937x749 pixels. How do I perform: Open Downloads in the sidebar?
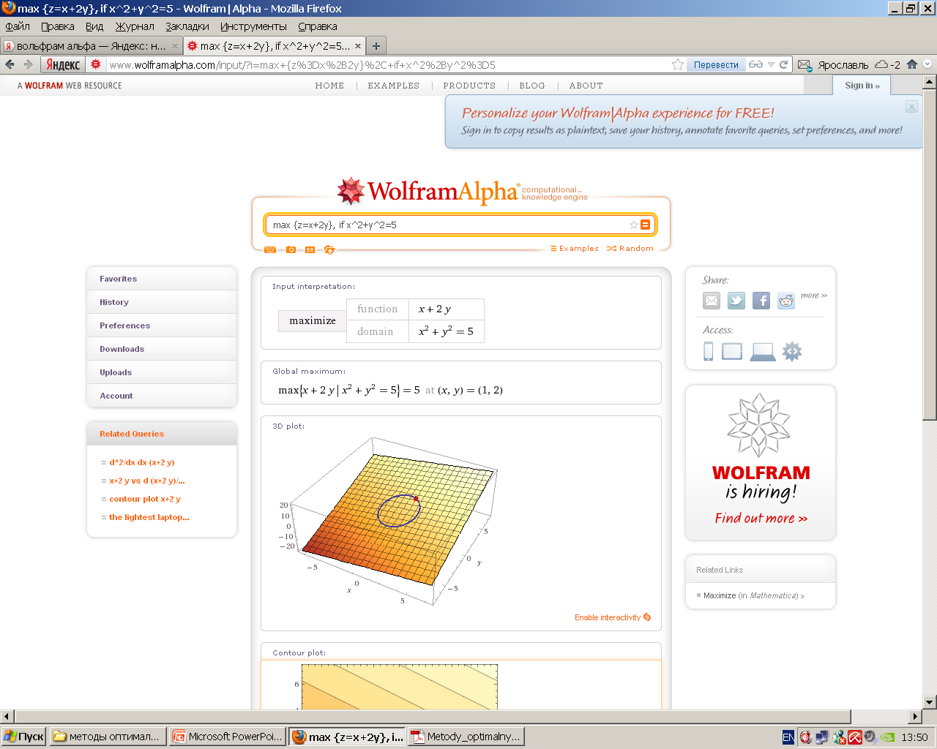(x=162, y=349)
